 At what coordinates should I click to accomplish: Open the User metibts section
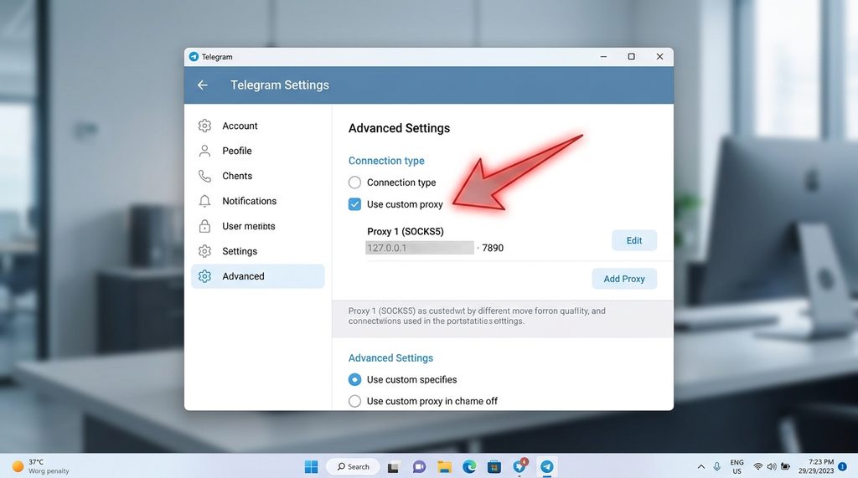tap(258, 226)
